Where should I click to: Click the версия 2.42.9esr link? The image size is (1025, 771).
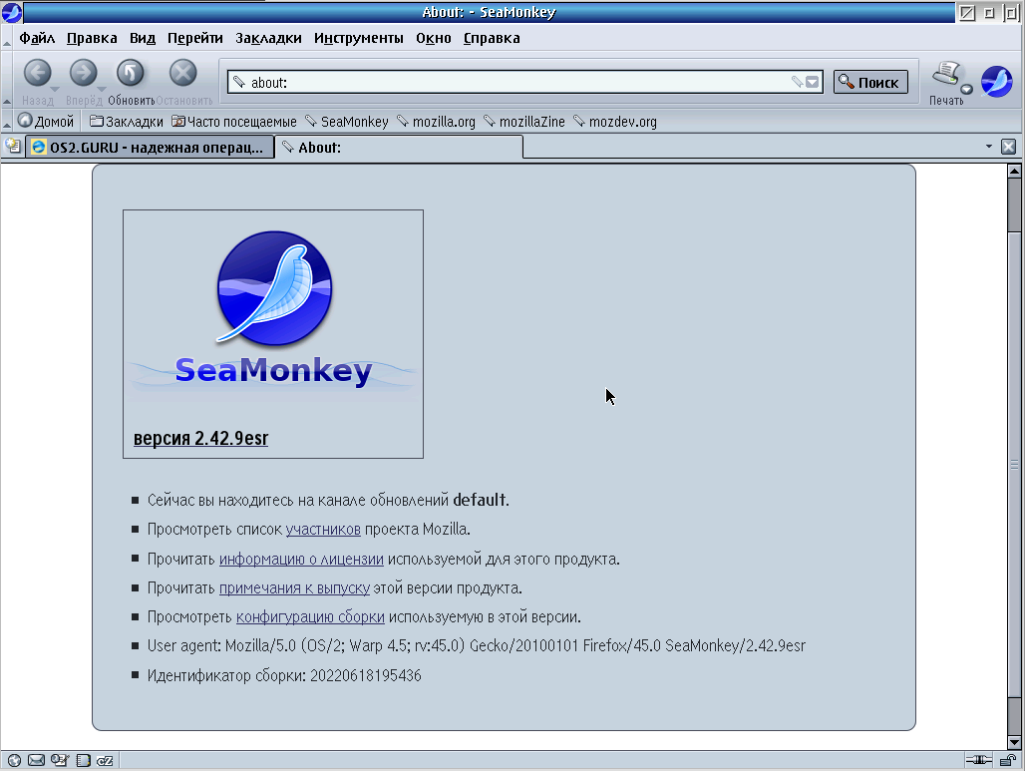pos(200,438)
